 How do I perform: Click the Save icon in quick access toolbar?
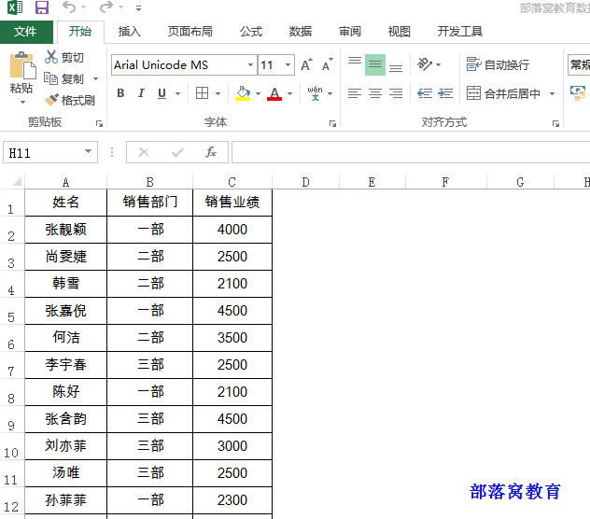point(42,7)
